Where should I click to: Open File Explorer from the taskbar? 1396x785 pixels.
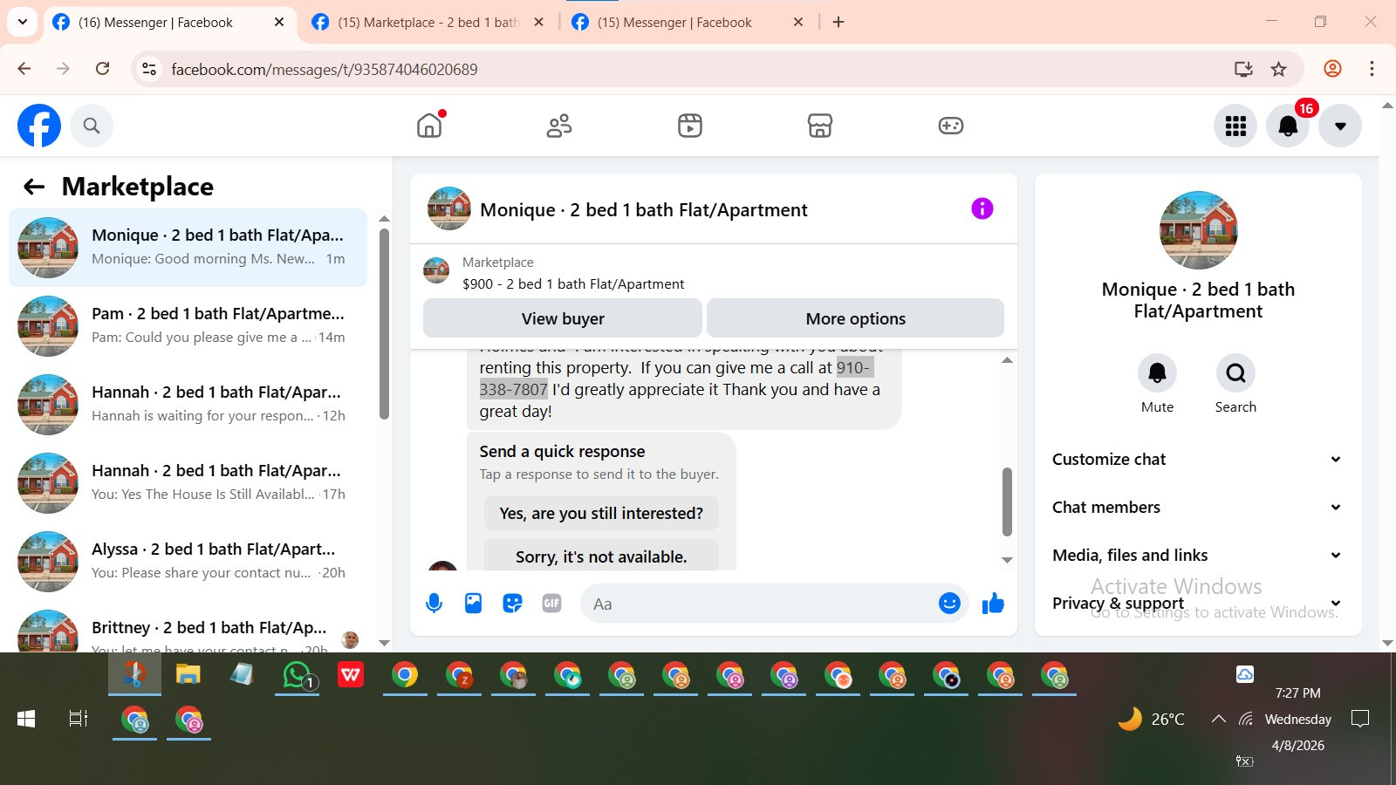tap(188, 674)
